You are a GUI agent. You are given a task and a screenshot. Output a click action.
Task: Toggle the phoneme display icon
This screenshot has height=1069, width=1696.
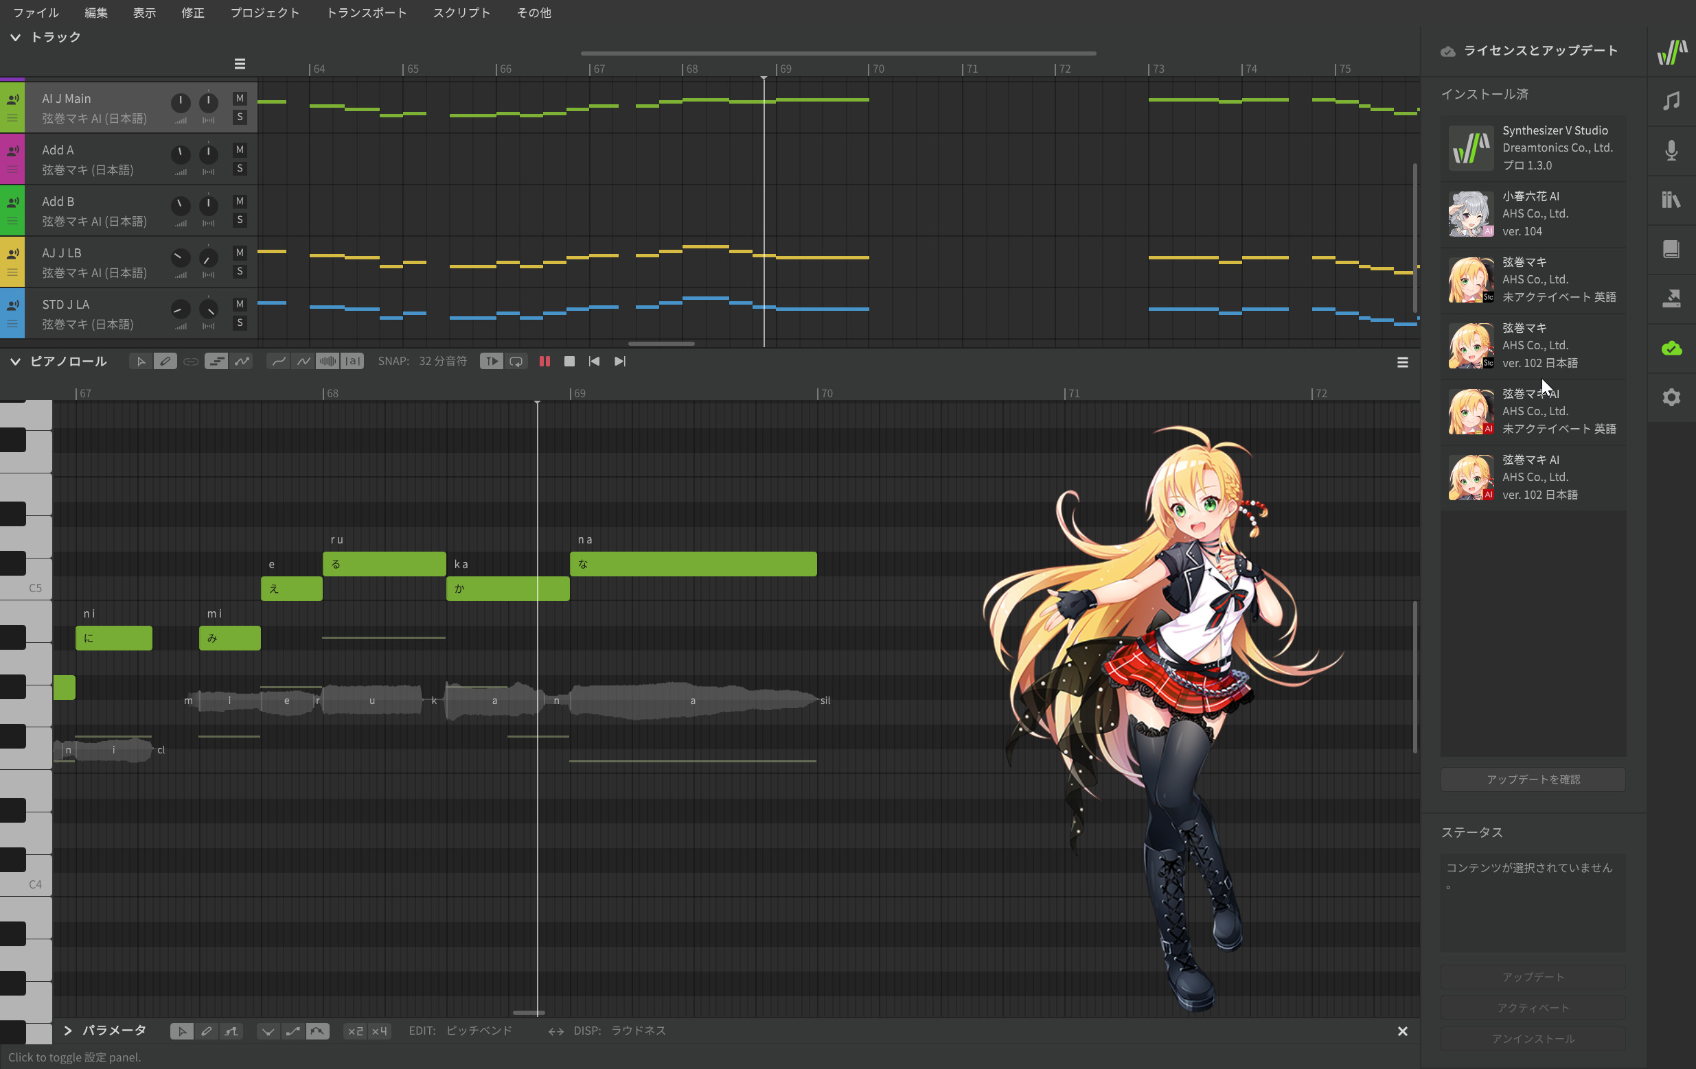353,361
